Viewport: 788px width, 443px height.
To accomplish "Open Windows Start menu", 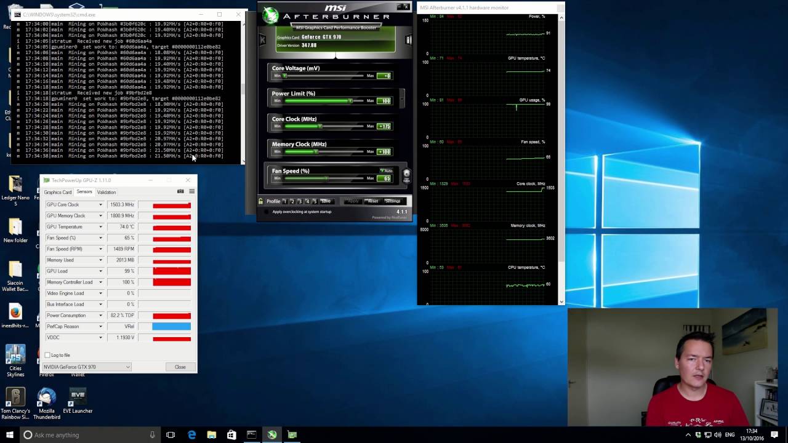I will (9, 435).
